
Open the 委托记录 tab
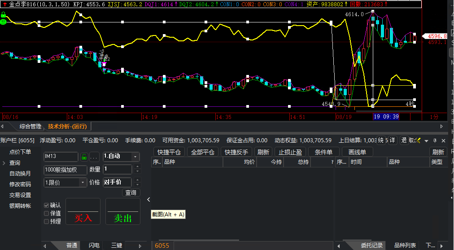[x=371, y=246]
